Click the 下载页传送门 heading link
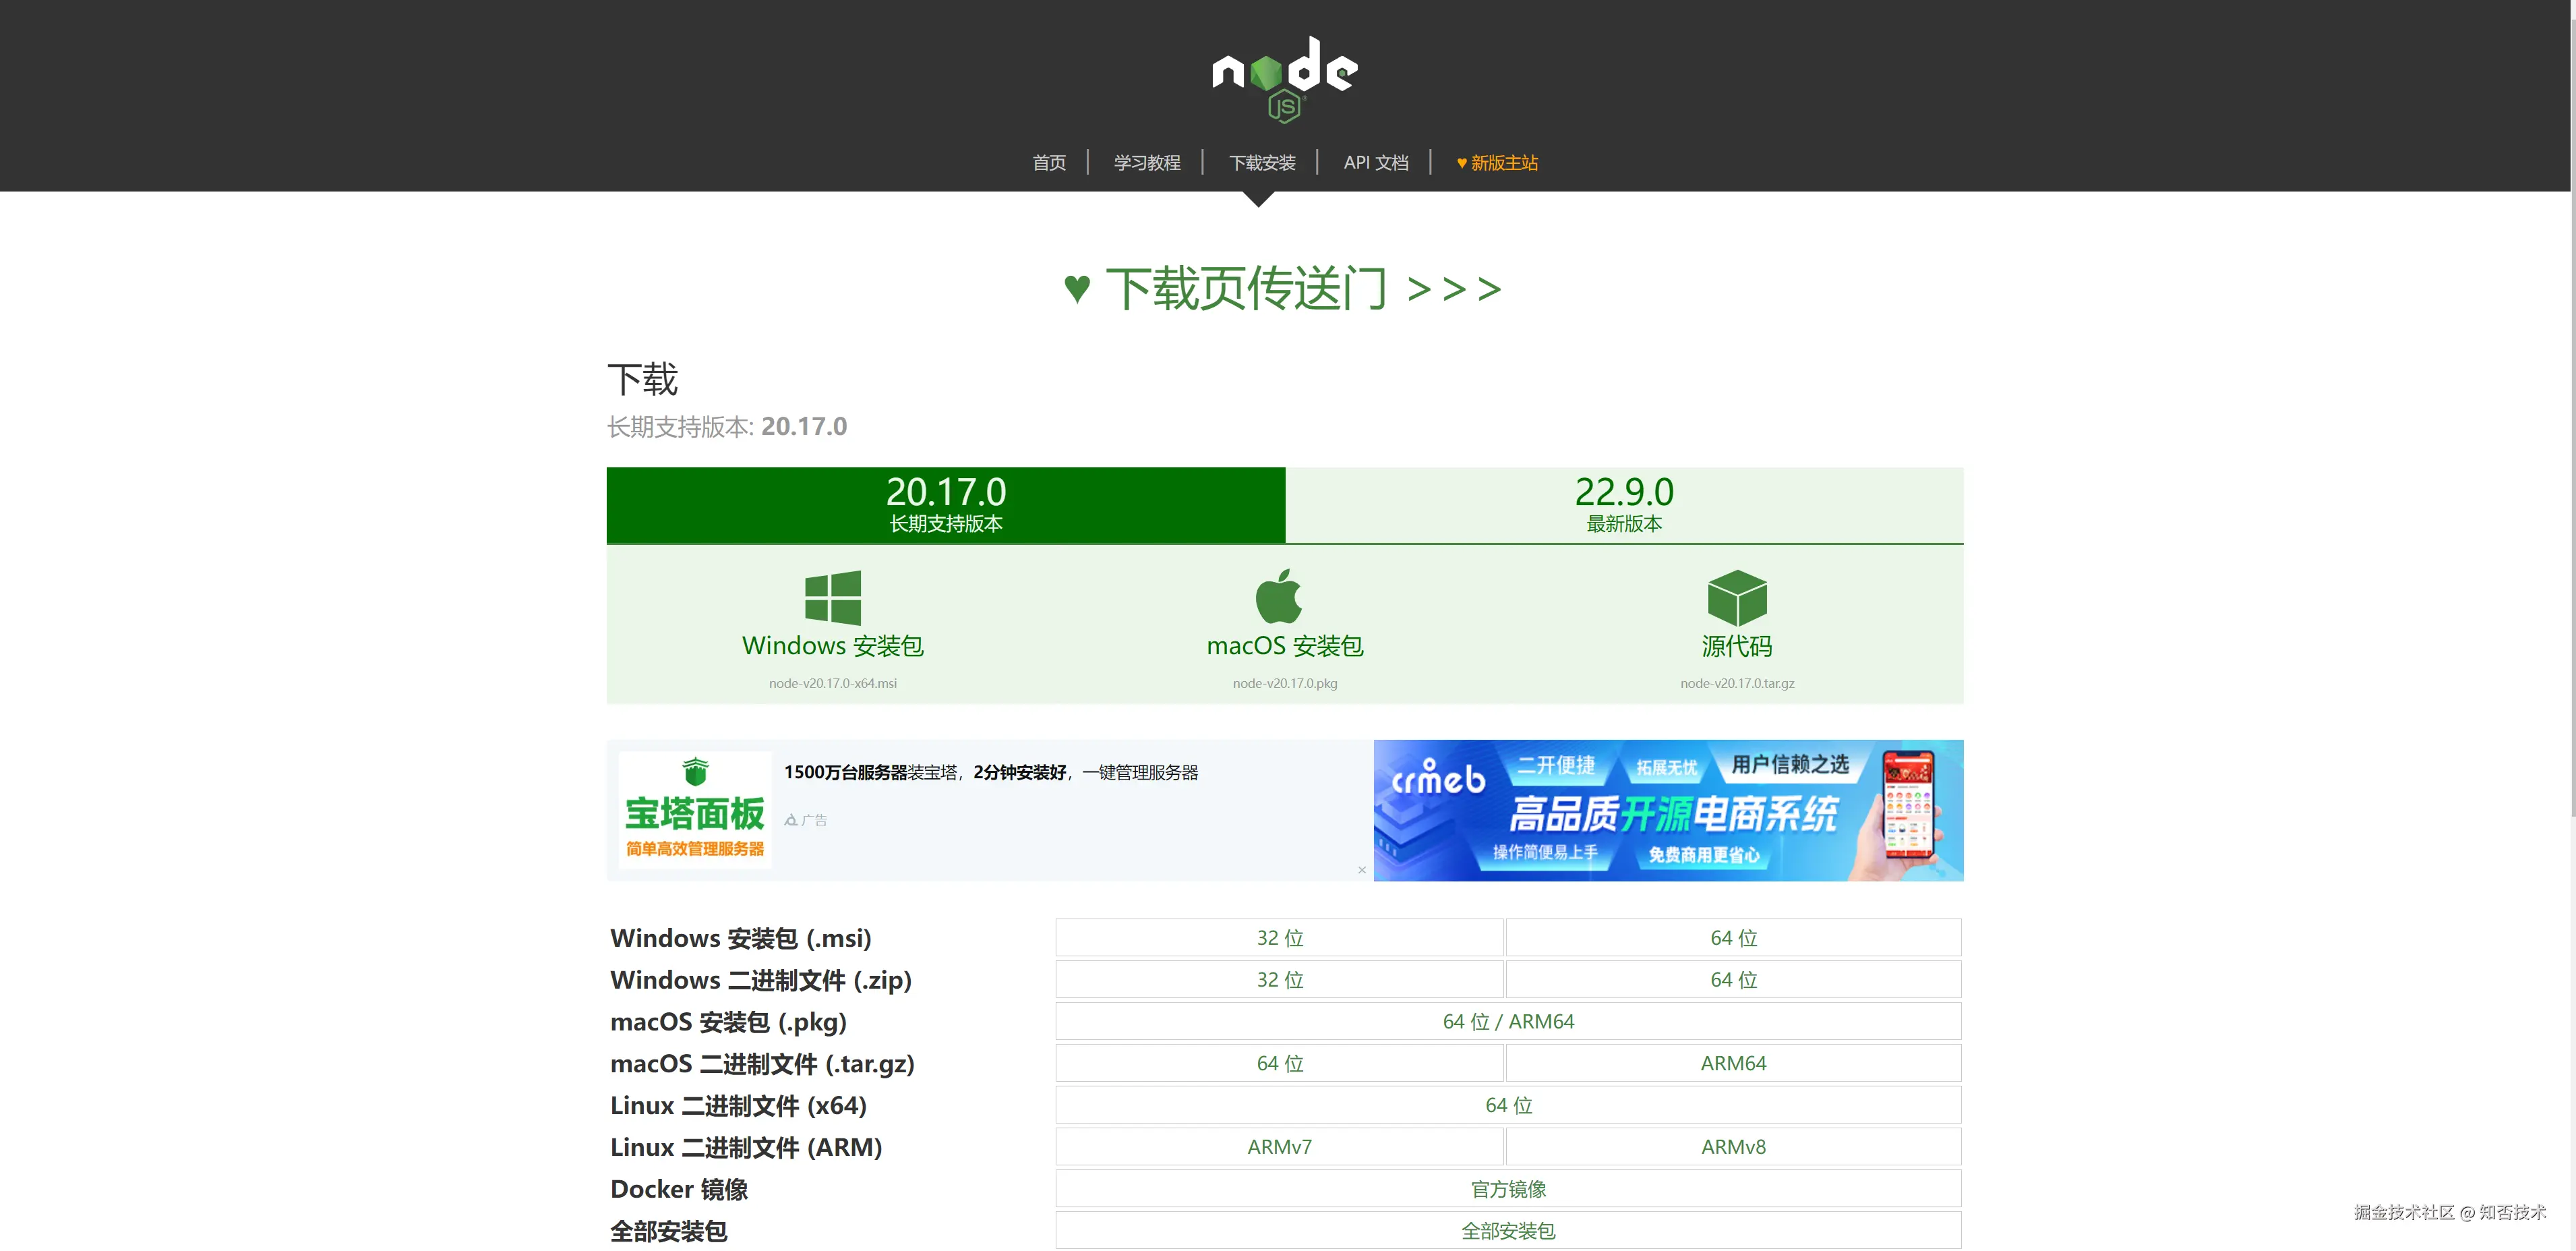Image resolution: width=2576 pixels, height=1251 pixels. click(1283, 289)
